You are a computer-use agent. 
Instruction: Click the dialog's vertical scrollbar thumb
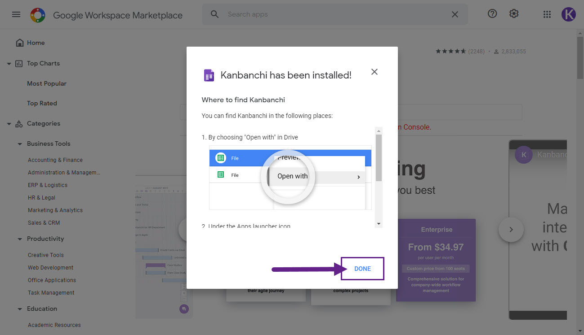coord(379,158)
